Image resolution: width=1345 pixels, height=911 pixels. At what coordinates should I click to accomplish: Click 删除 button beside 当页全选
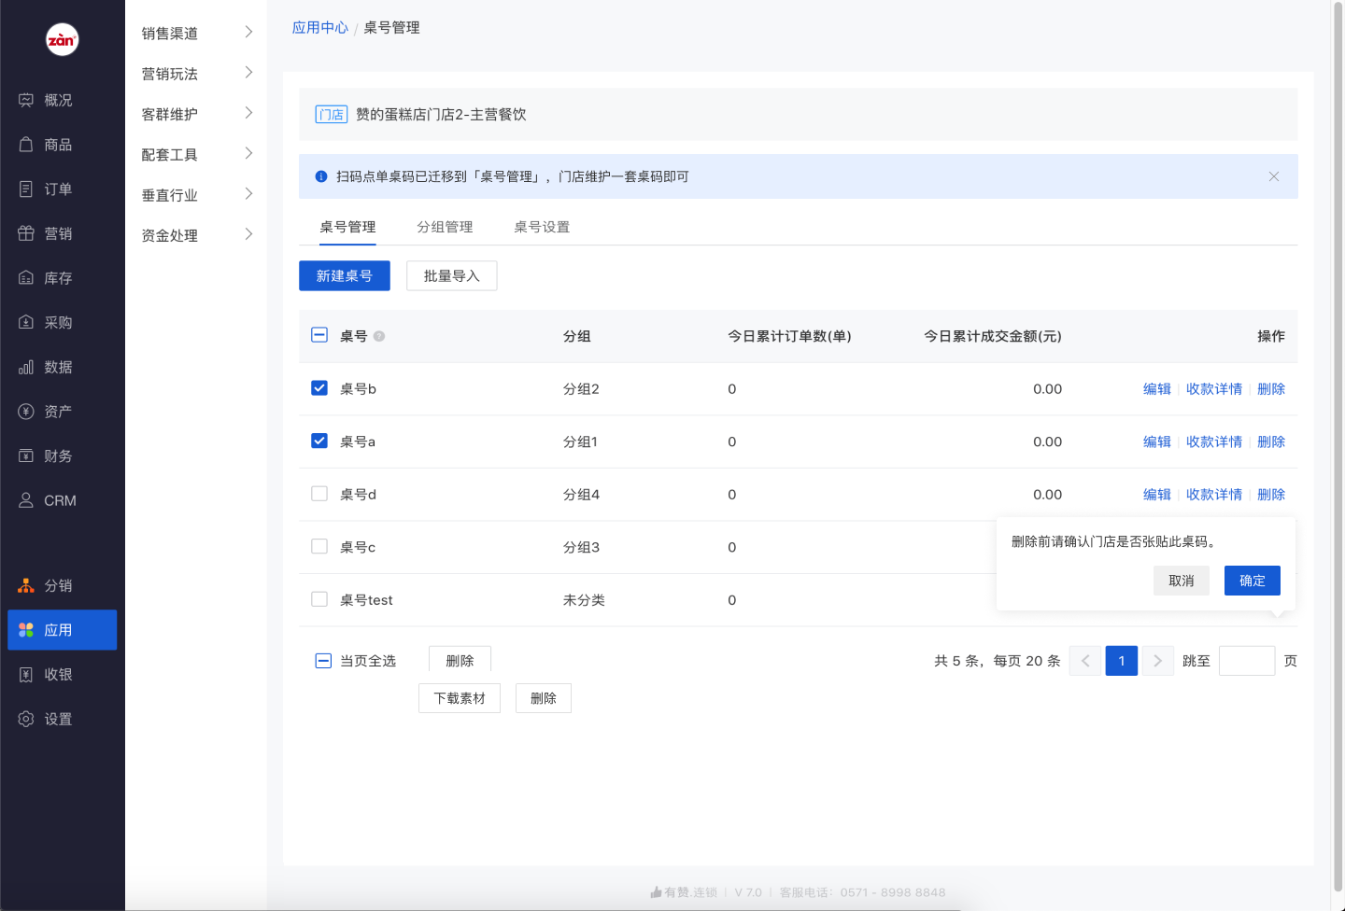tap(460, 659)
